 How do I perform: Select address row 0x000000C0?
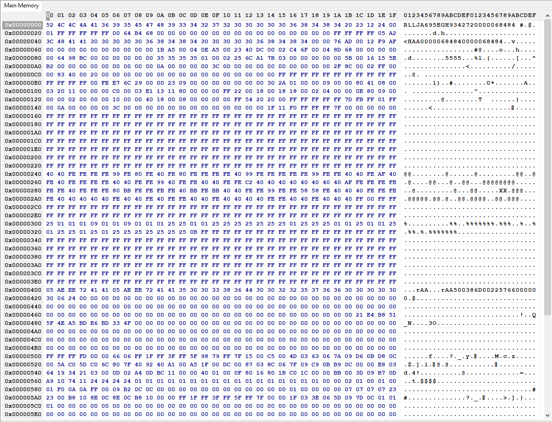[23, 75]
